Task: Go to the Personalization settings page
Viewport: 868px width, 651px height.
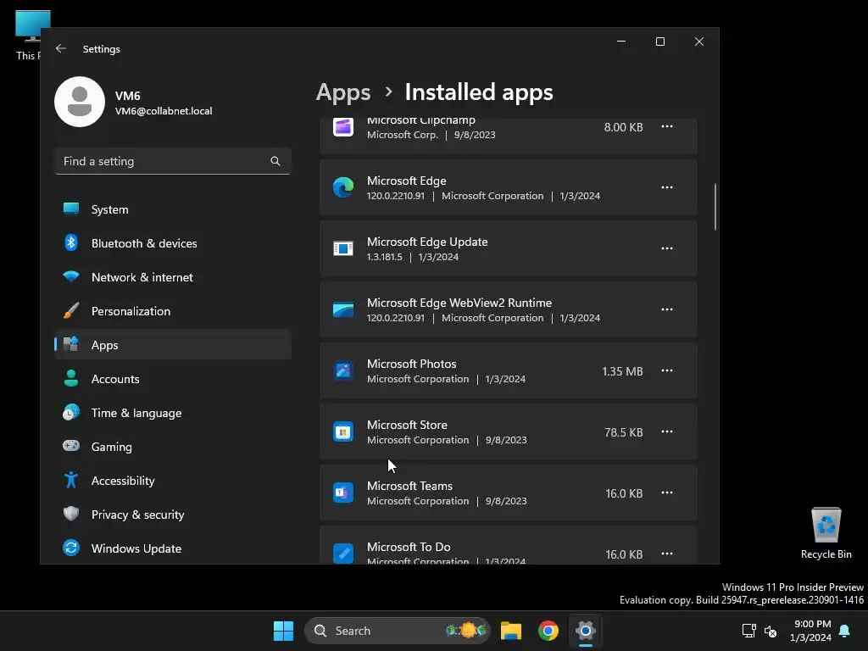Action: point(173,311)
